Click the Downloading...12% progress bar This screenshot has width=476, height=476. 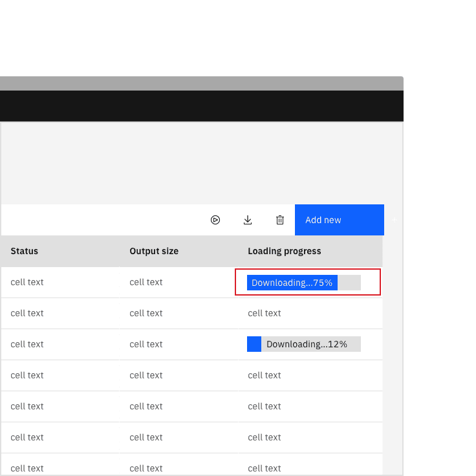(303, 344)
